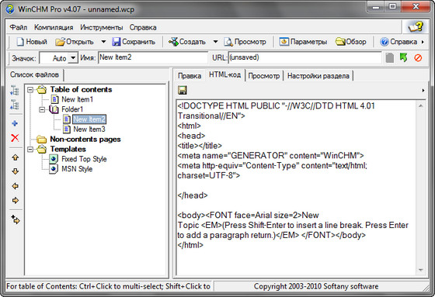This screenshot has height=297, width=435.
Task: Click the Параметры toolbar button
Action: coord(303,42)
